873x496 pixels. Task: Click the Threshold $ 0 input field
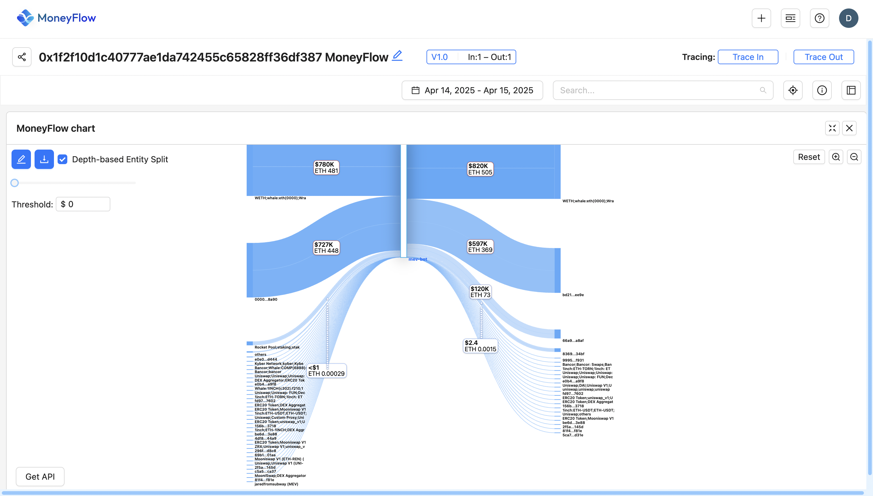(83, 204)
